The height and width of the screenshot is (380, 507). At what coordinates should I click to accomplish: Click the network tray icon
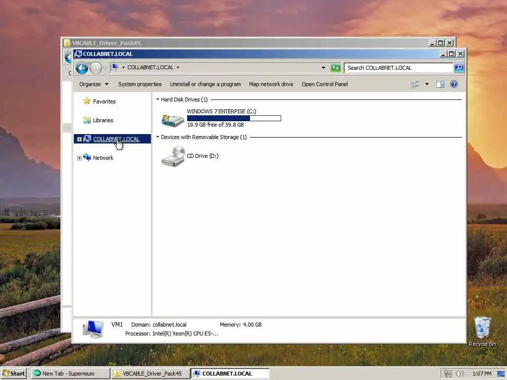click(448, 374)
